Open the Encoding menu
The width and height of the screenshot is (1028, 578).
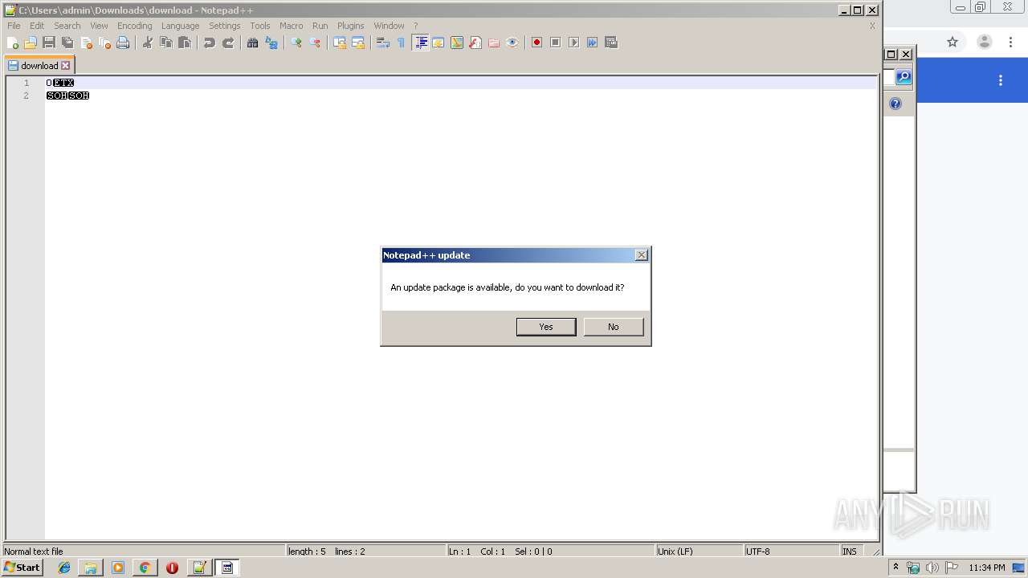coord(135,26)
